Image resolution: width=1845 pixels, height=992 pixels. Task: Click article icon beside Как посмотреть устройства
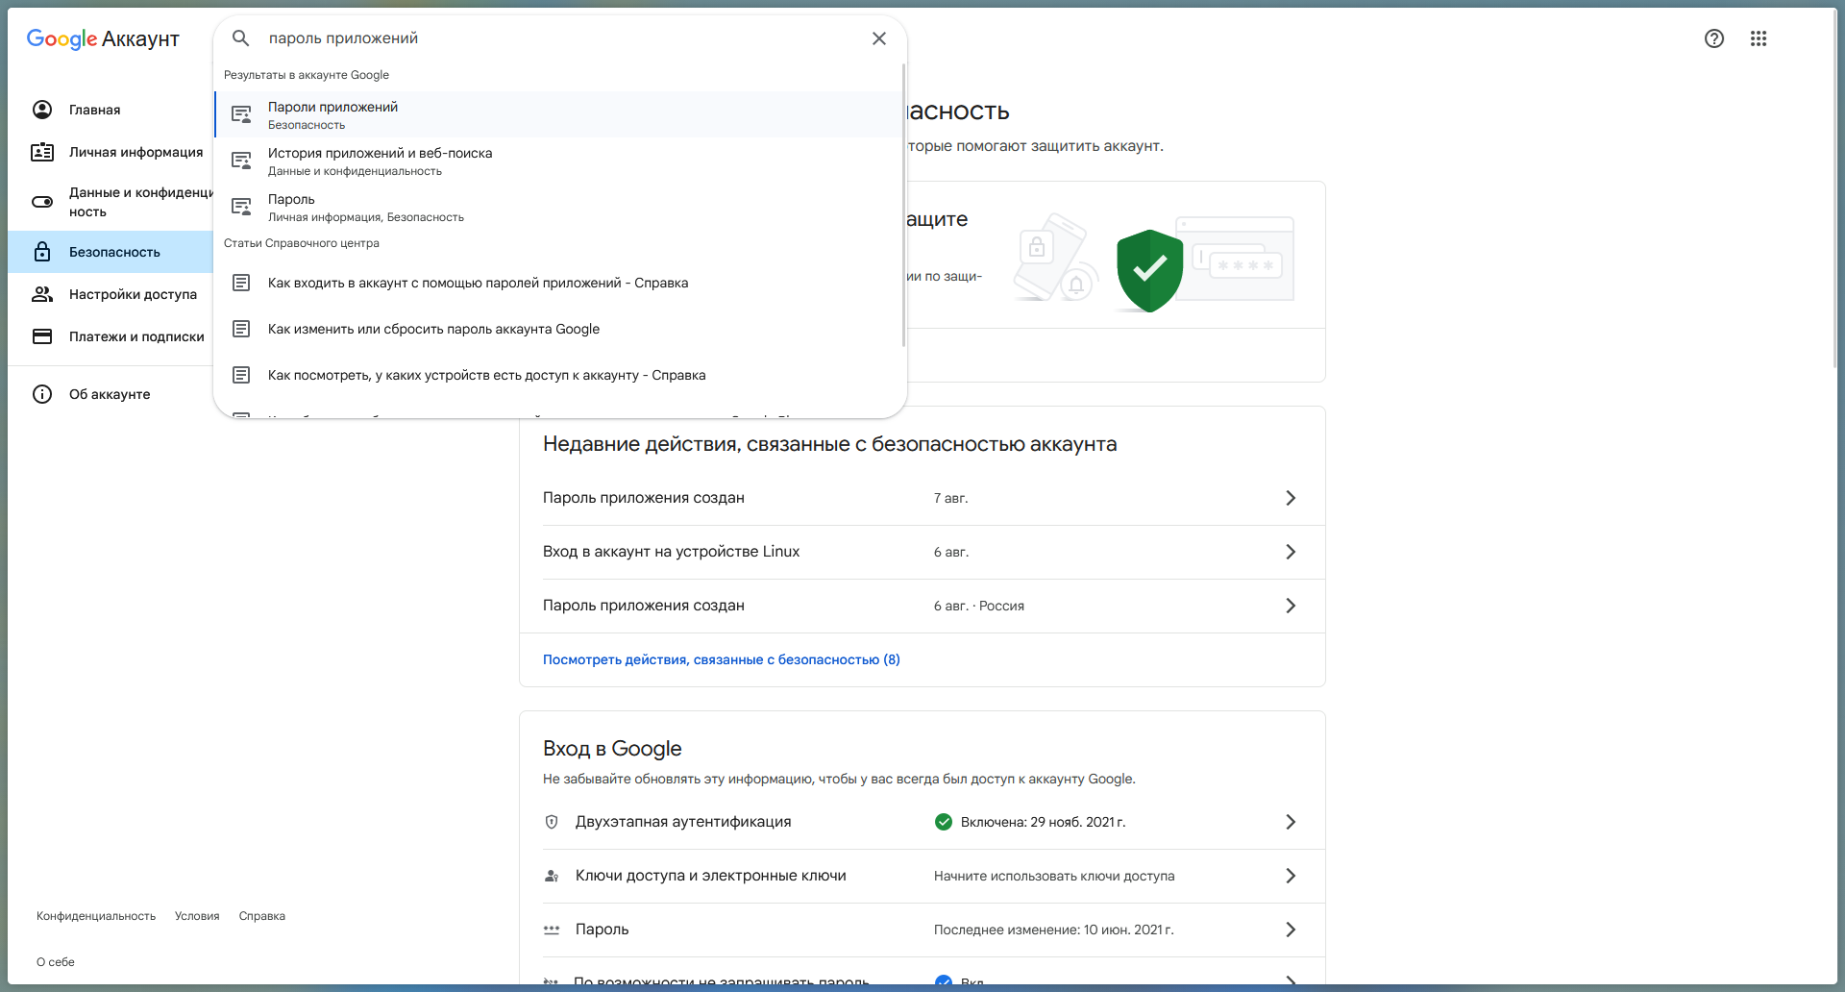(x=241, y=375)
